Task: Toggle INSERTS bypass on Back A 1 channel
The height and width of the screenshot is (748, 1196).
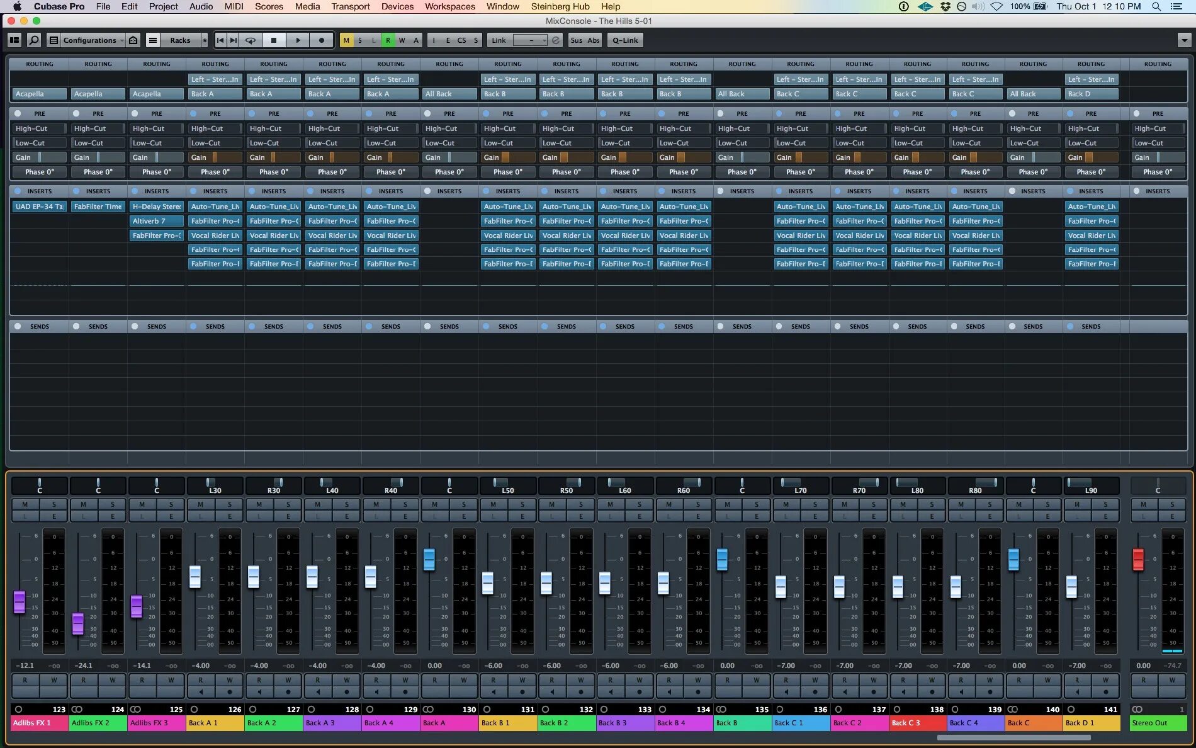Action: 193,191
